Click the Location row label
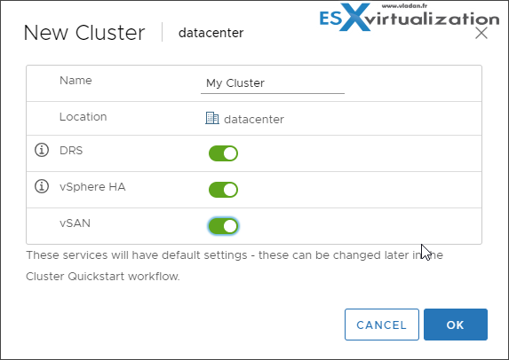This screenshot has width=509, height=360. coord(84,117)
